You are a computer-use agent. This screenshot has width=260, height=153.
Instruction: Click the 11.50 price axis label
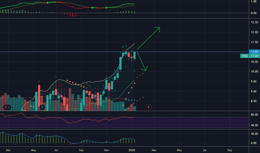coord(254,42)
